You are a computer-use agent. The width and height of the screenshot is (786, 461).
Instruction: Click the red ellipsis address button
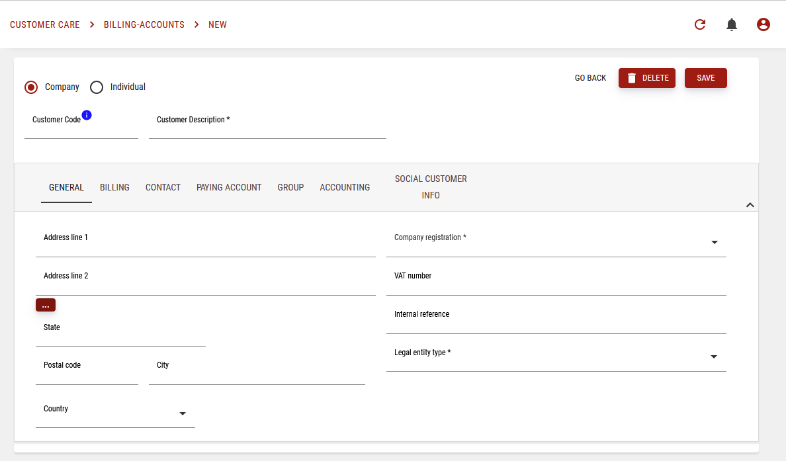[x=46, y=305]
